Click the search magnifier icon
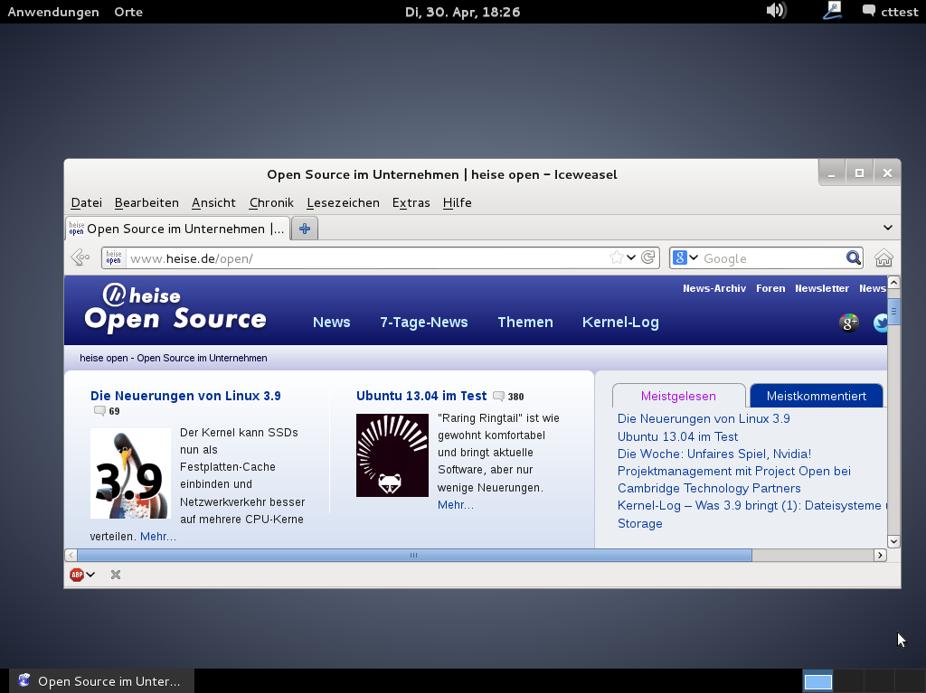The image size is (926, 693). (x=853, y=258)
